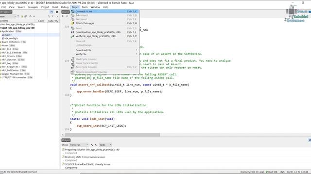Open the Tools menu
The height and width of the screenshot is (174, 311).
click(x=85, y=7)
